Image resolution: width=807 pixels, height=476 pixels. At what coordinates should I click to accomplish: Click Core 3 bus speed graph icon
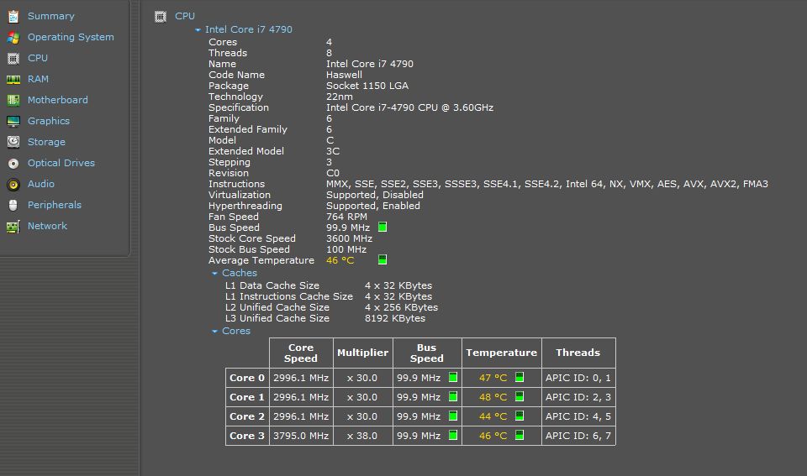[453, 436]
